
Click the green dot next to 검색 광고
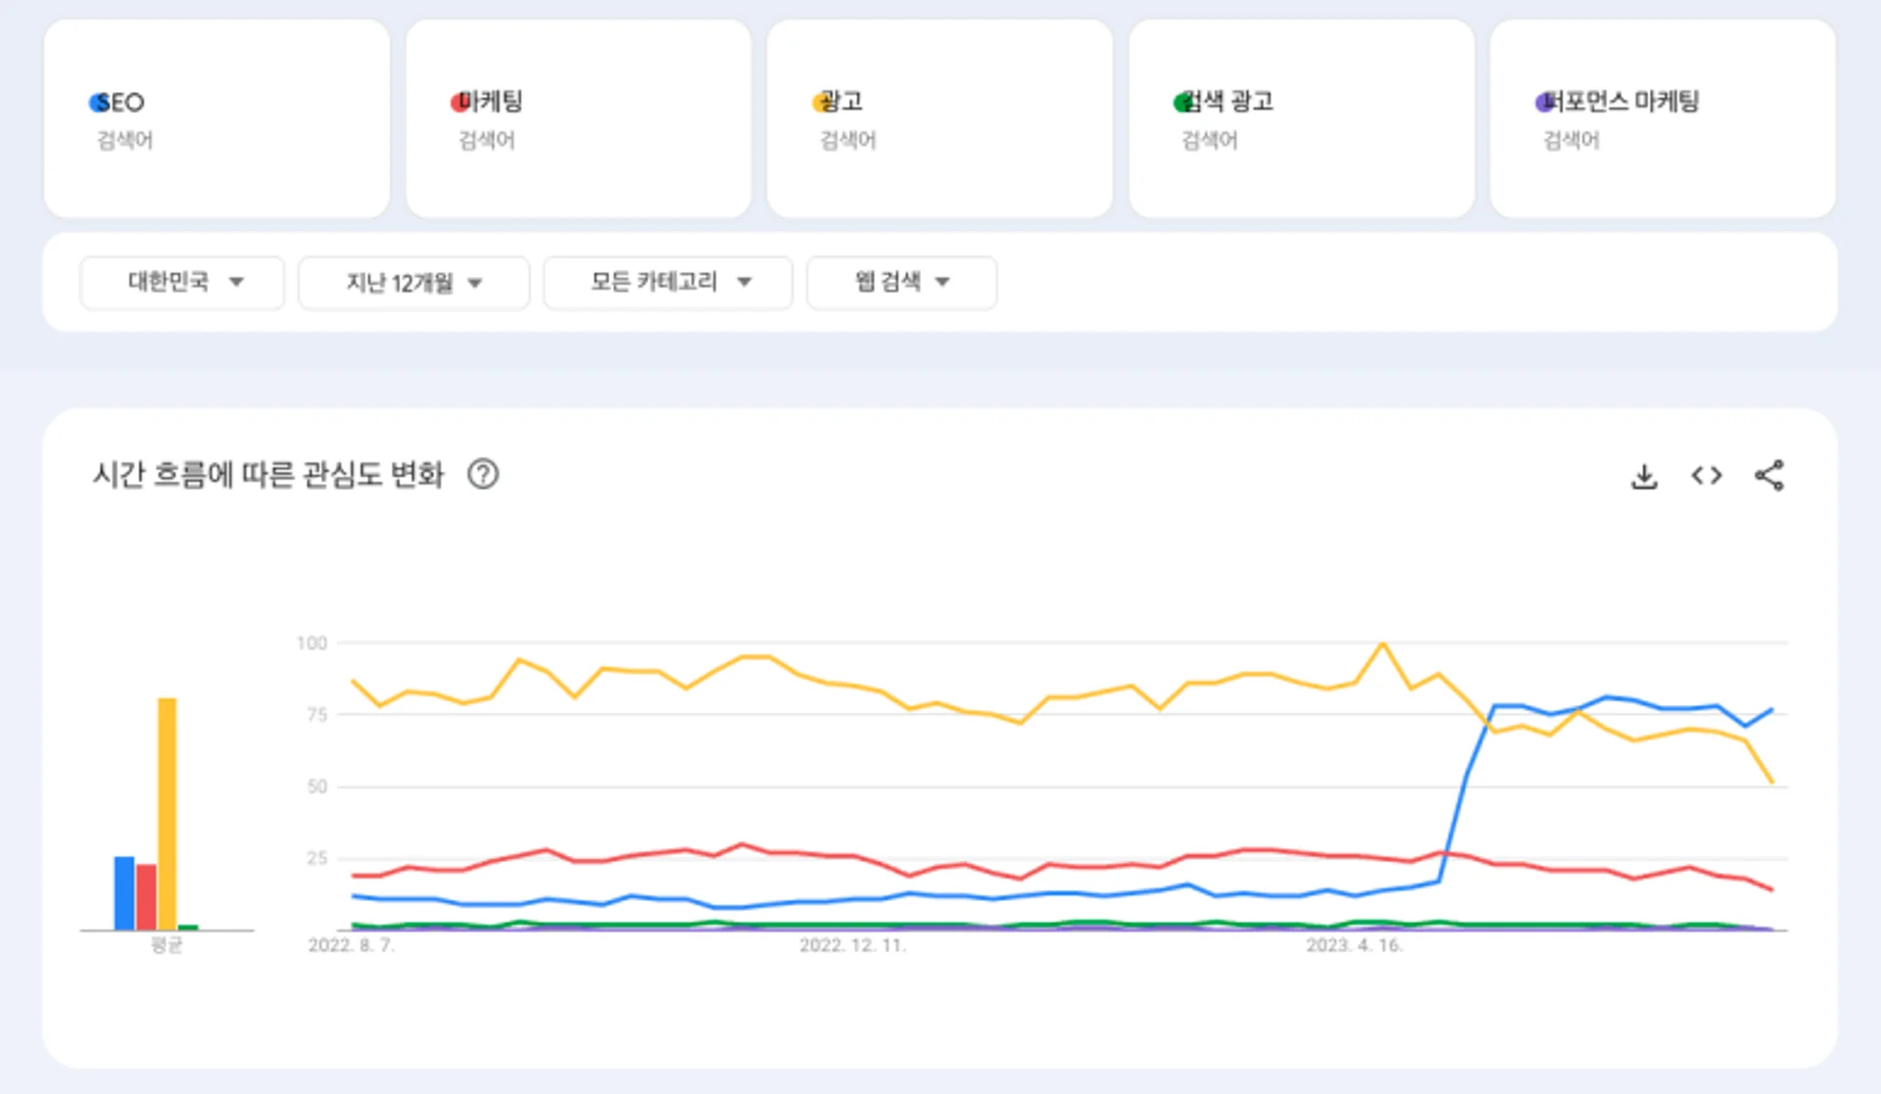[x=1180, y=101]
